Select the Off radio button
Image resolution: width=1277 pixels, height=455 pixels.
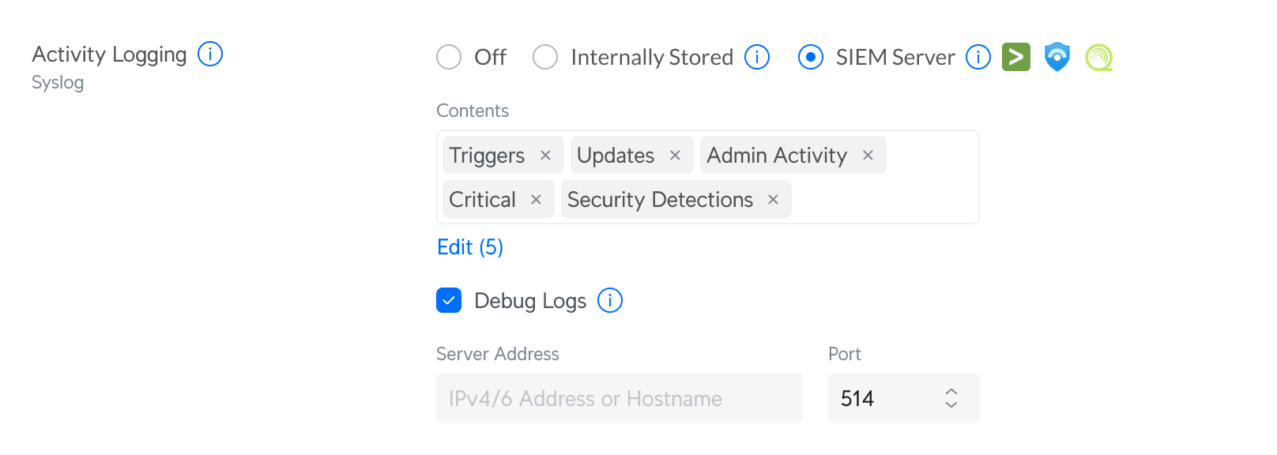(x=449, y=57)
